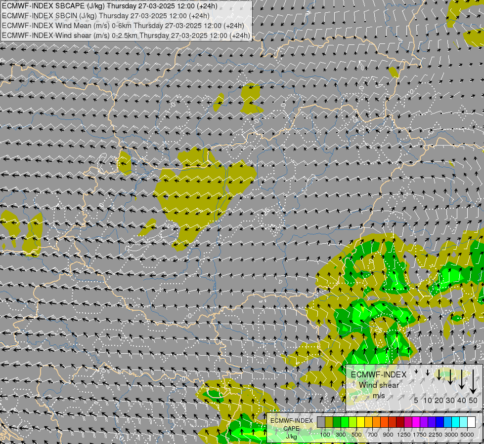This screenshot has height=444, width=484.
Task: Select the pure blue CAPE swatch
Action: tap(440, 422)
